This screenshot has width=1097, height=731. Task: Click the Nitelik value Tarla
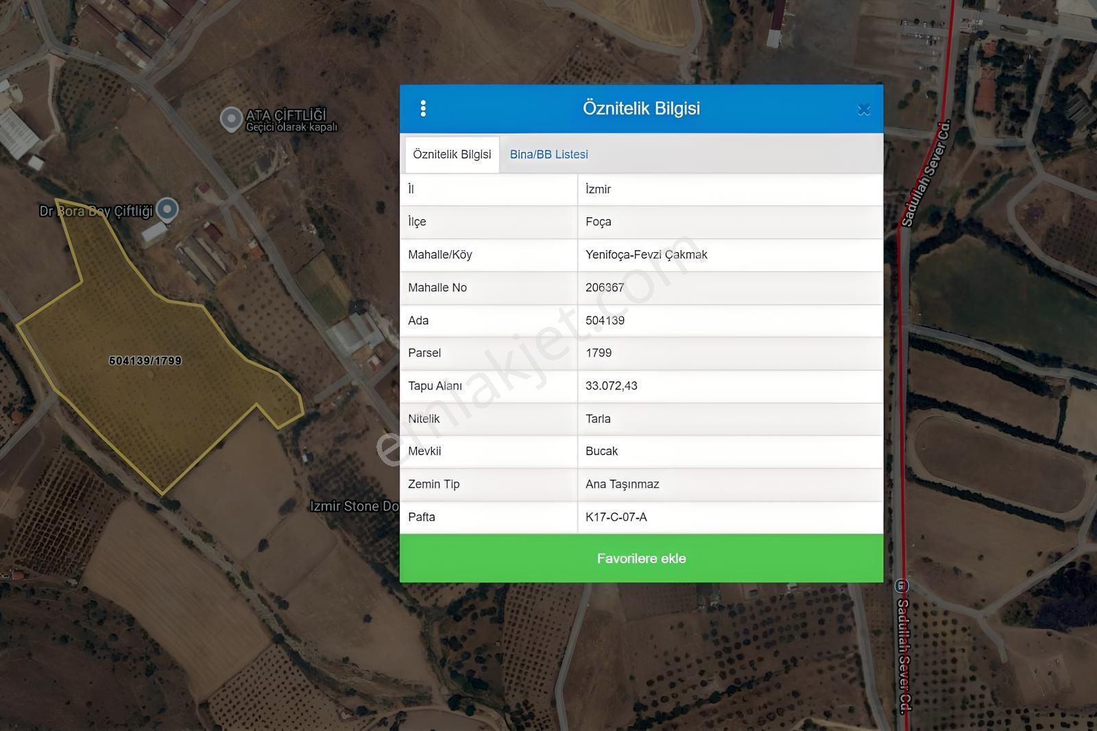730,419
